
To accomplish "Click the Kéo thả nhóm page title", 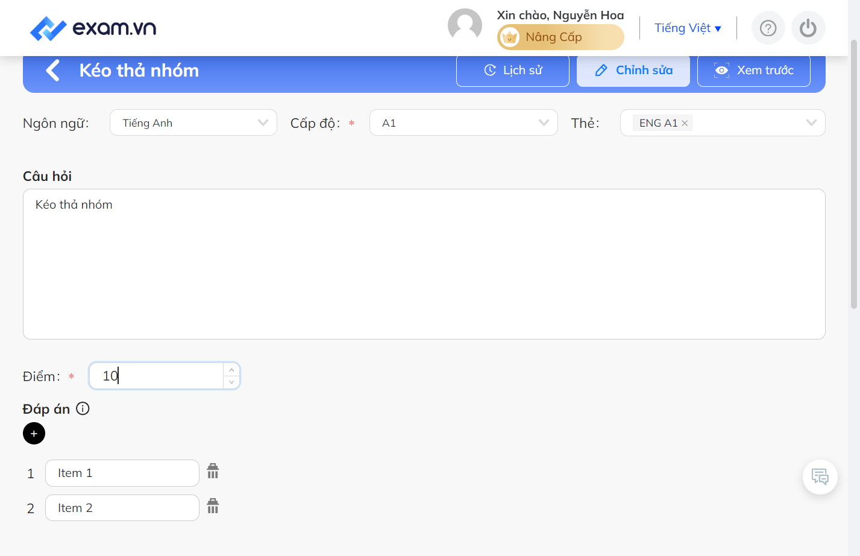I will pyautogui.click(x=139, y=71).
